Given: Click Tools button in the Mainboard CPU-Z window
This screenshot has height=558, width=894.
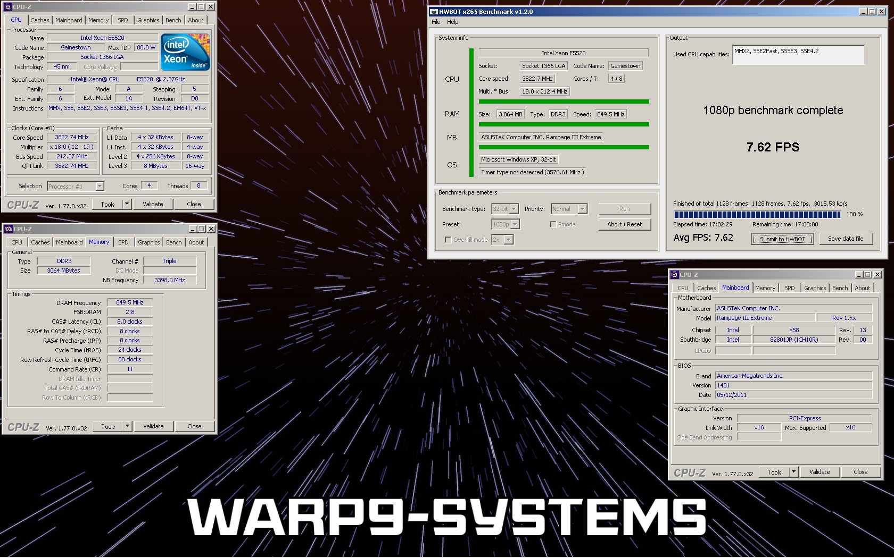Looking at the screenshot, I should coord(774,472).
